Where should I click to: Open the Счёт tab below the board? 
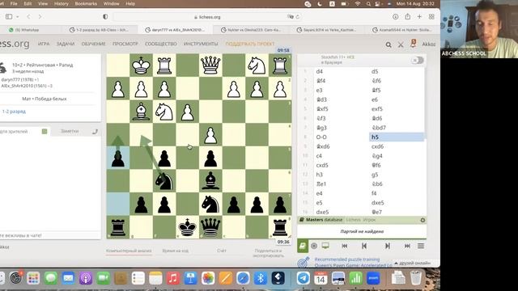[x=222, y=251]
